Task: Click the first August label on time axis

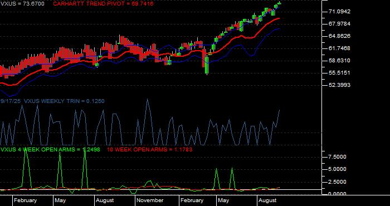Action: click(x=105, y=200)
